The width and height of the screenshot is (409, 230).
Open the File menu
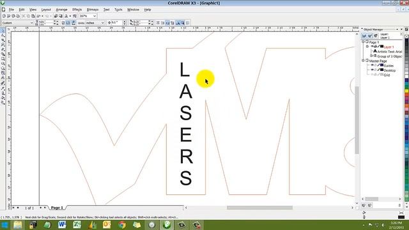click(x=12, y=10)
